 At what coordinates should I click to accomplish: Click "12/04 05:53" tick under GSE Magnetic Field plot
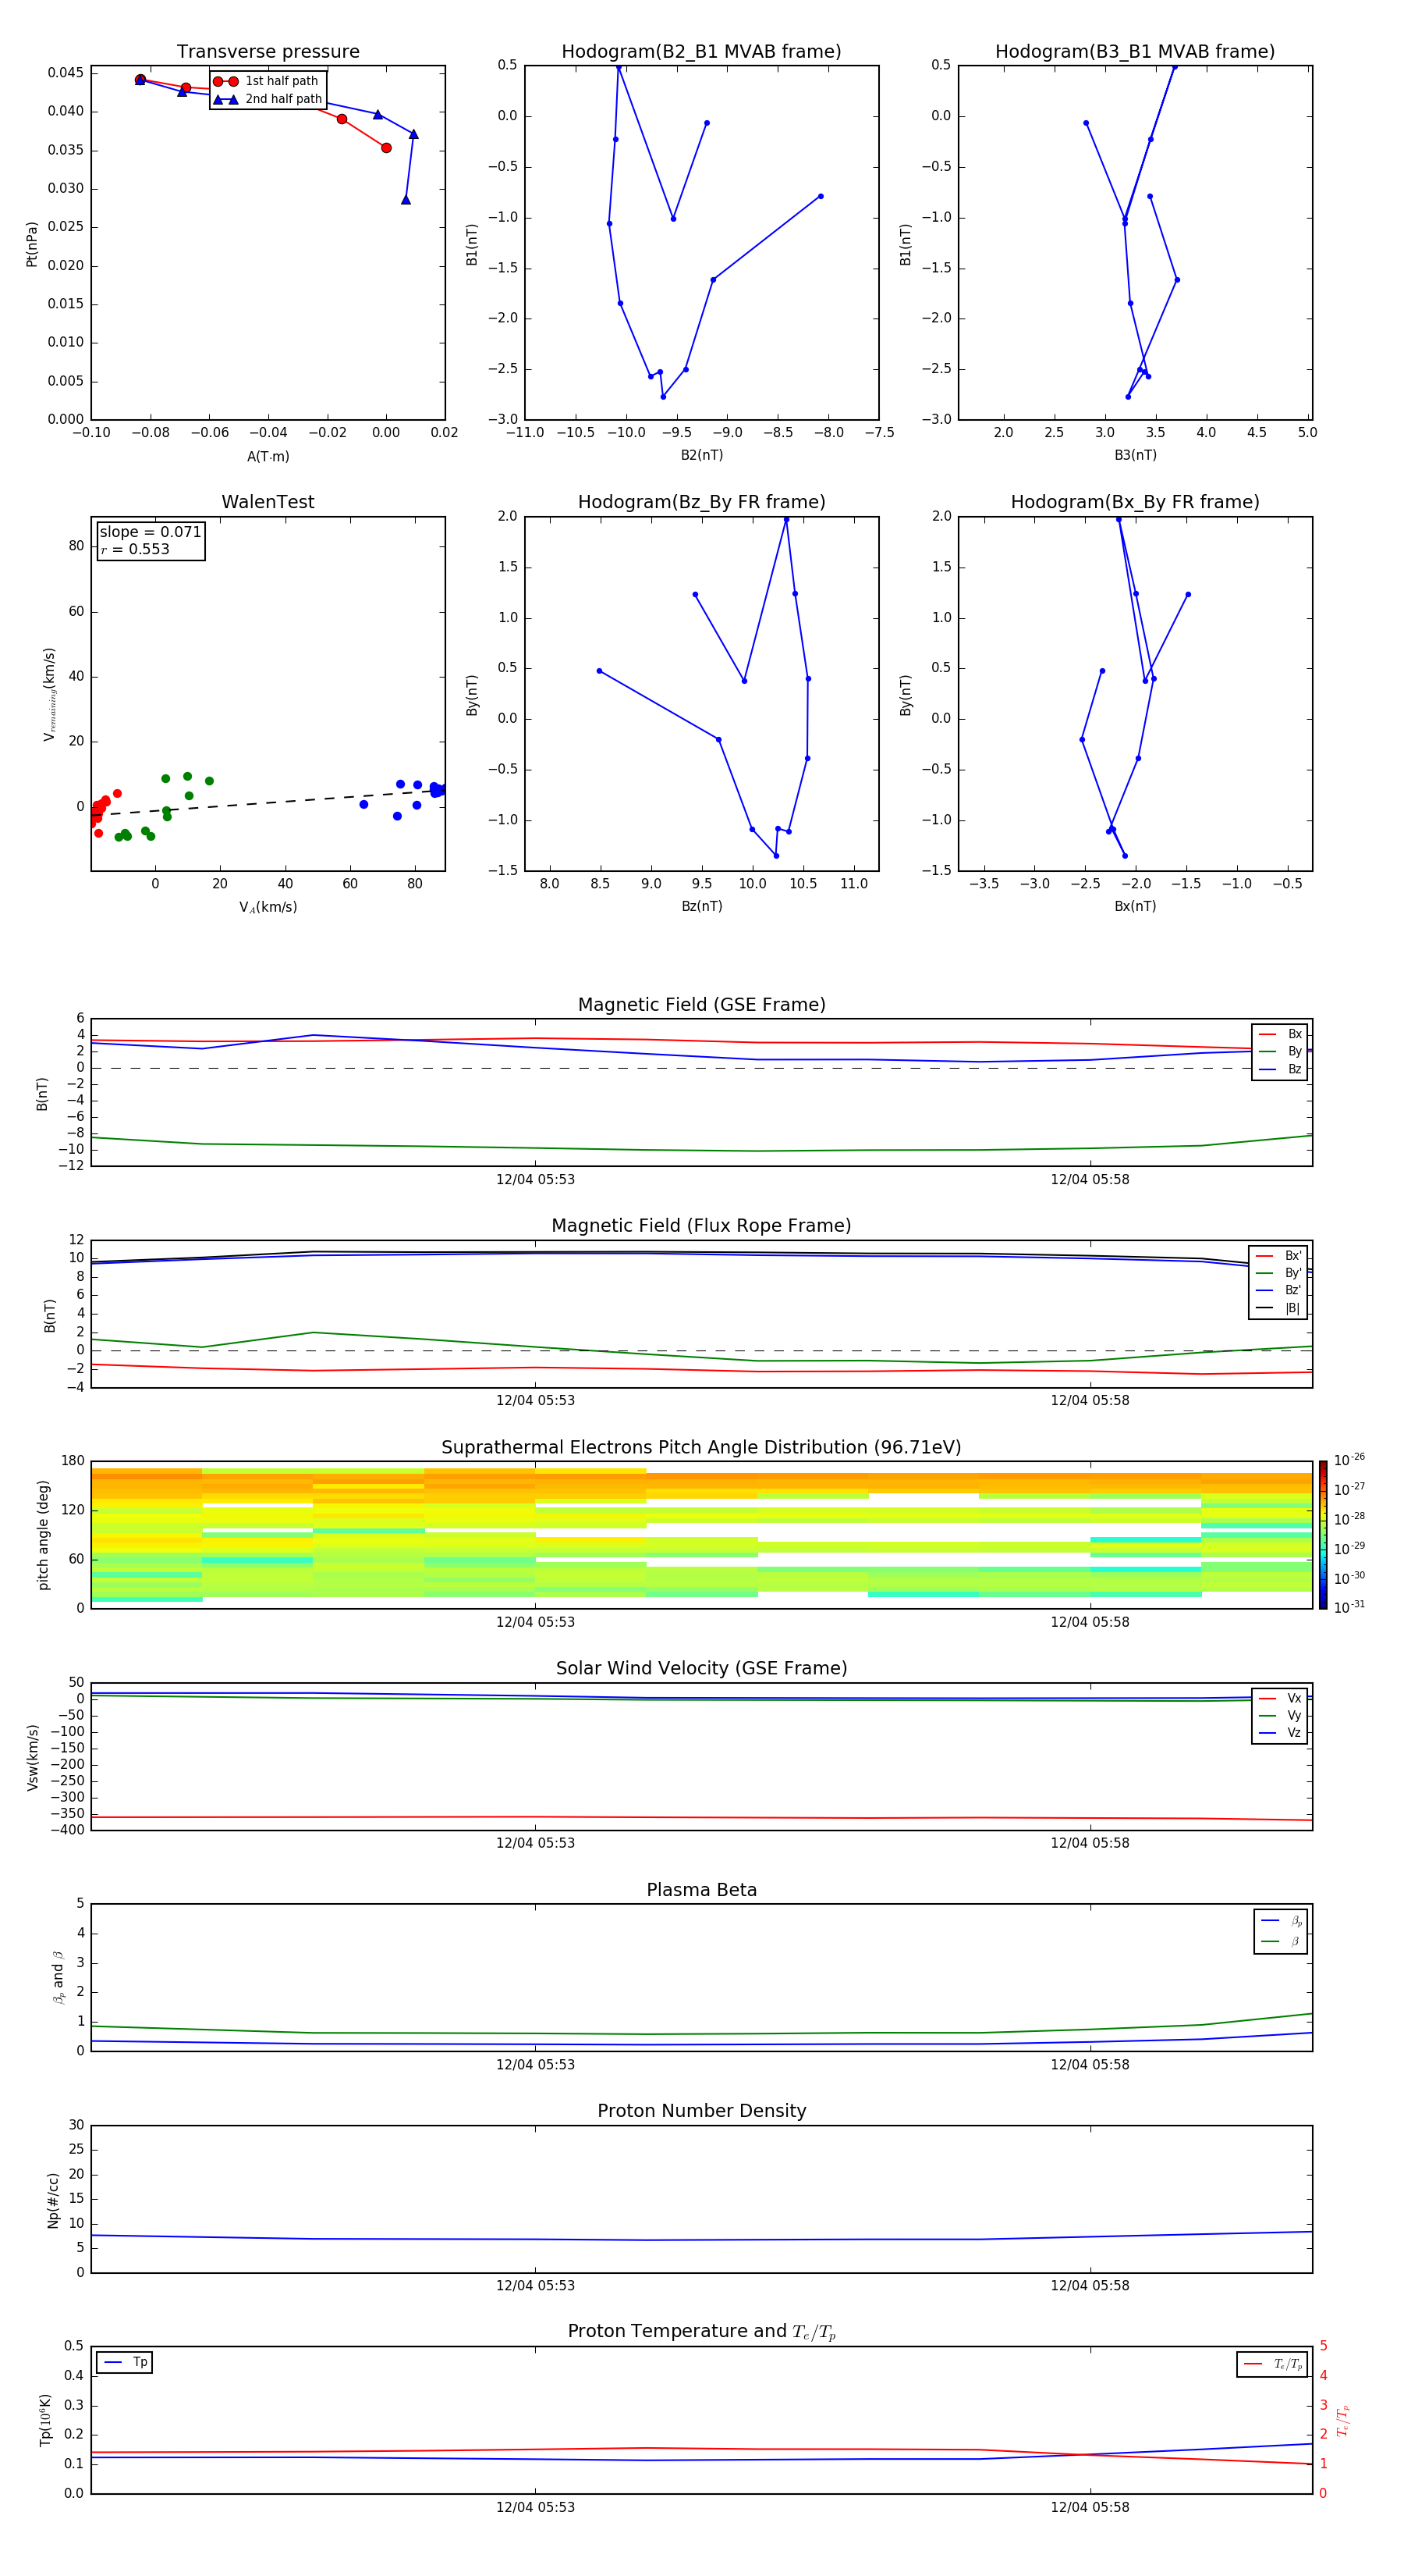point(536,1179)
